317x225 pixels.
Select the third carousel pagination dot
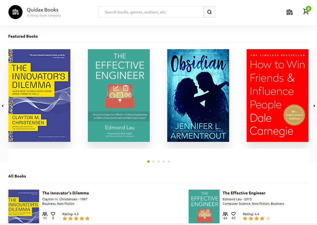click(x=158, y=162)
